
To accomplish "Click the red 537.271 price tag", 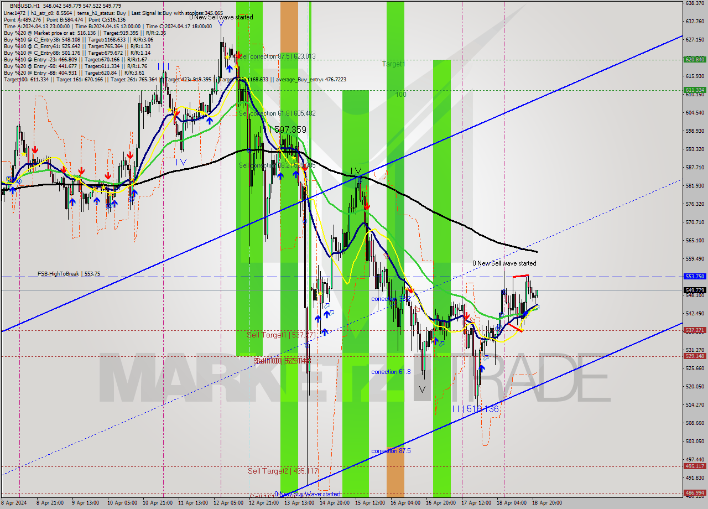I will pyautogui.click(x=695, y=330).
